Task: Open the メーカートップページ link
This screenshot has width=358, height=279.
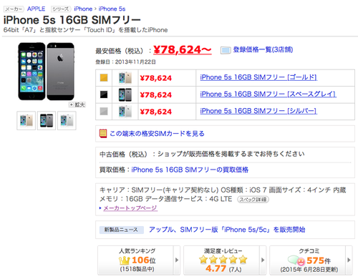Action: (130, 208)
